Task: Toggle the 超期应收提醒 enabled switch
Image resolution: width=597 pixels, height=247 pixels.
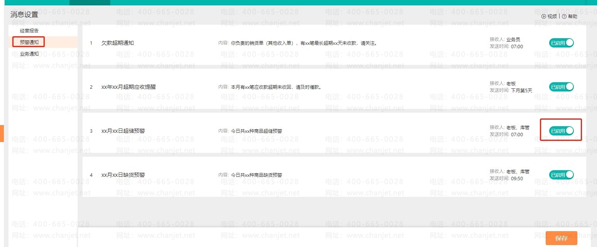Action: tap(561, 87)
